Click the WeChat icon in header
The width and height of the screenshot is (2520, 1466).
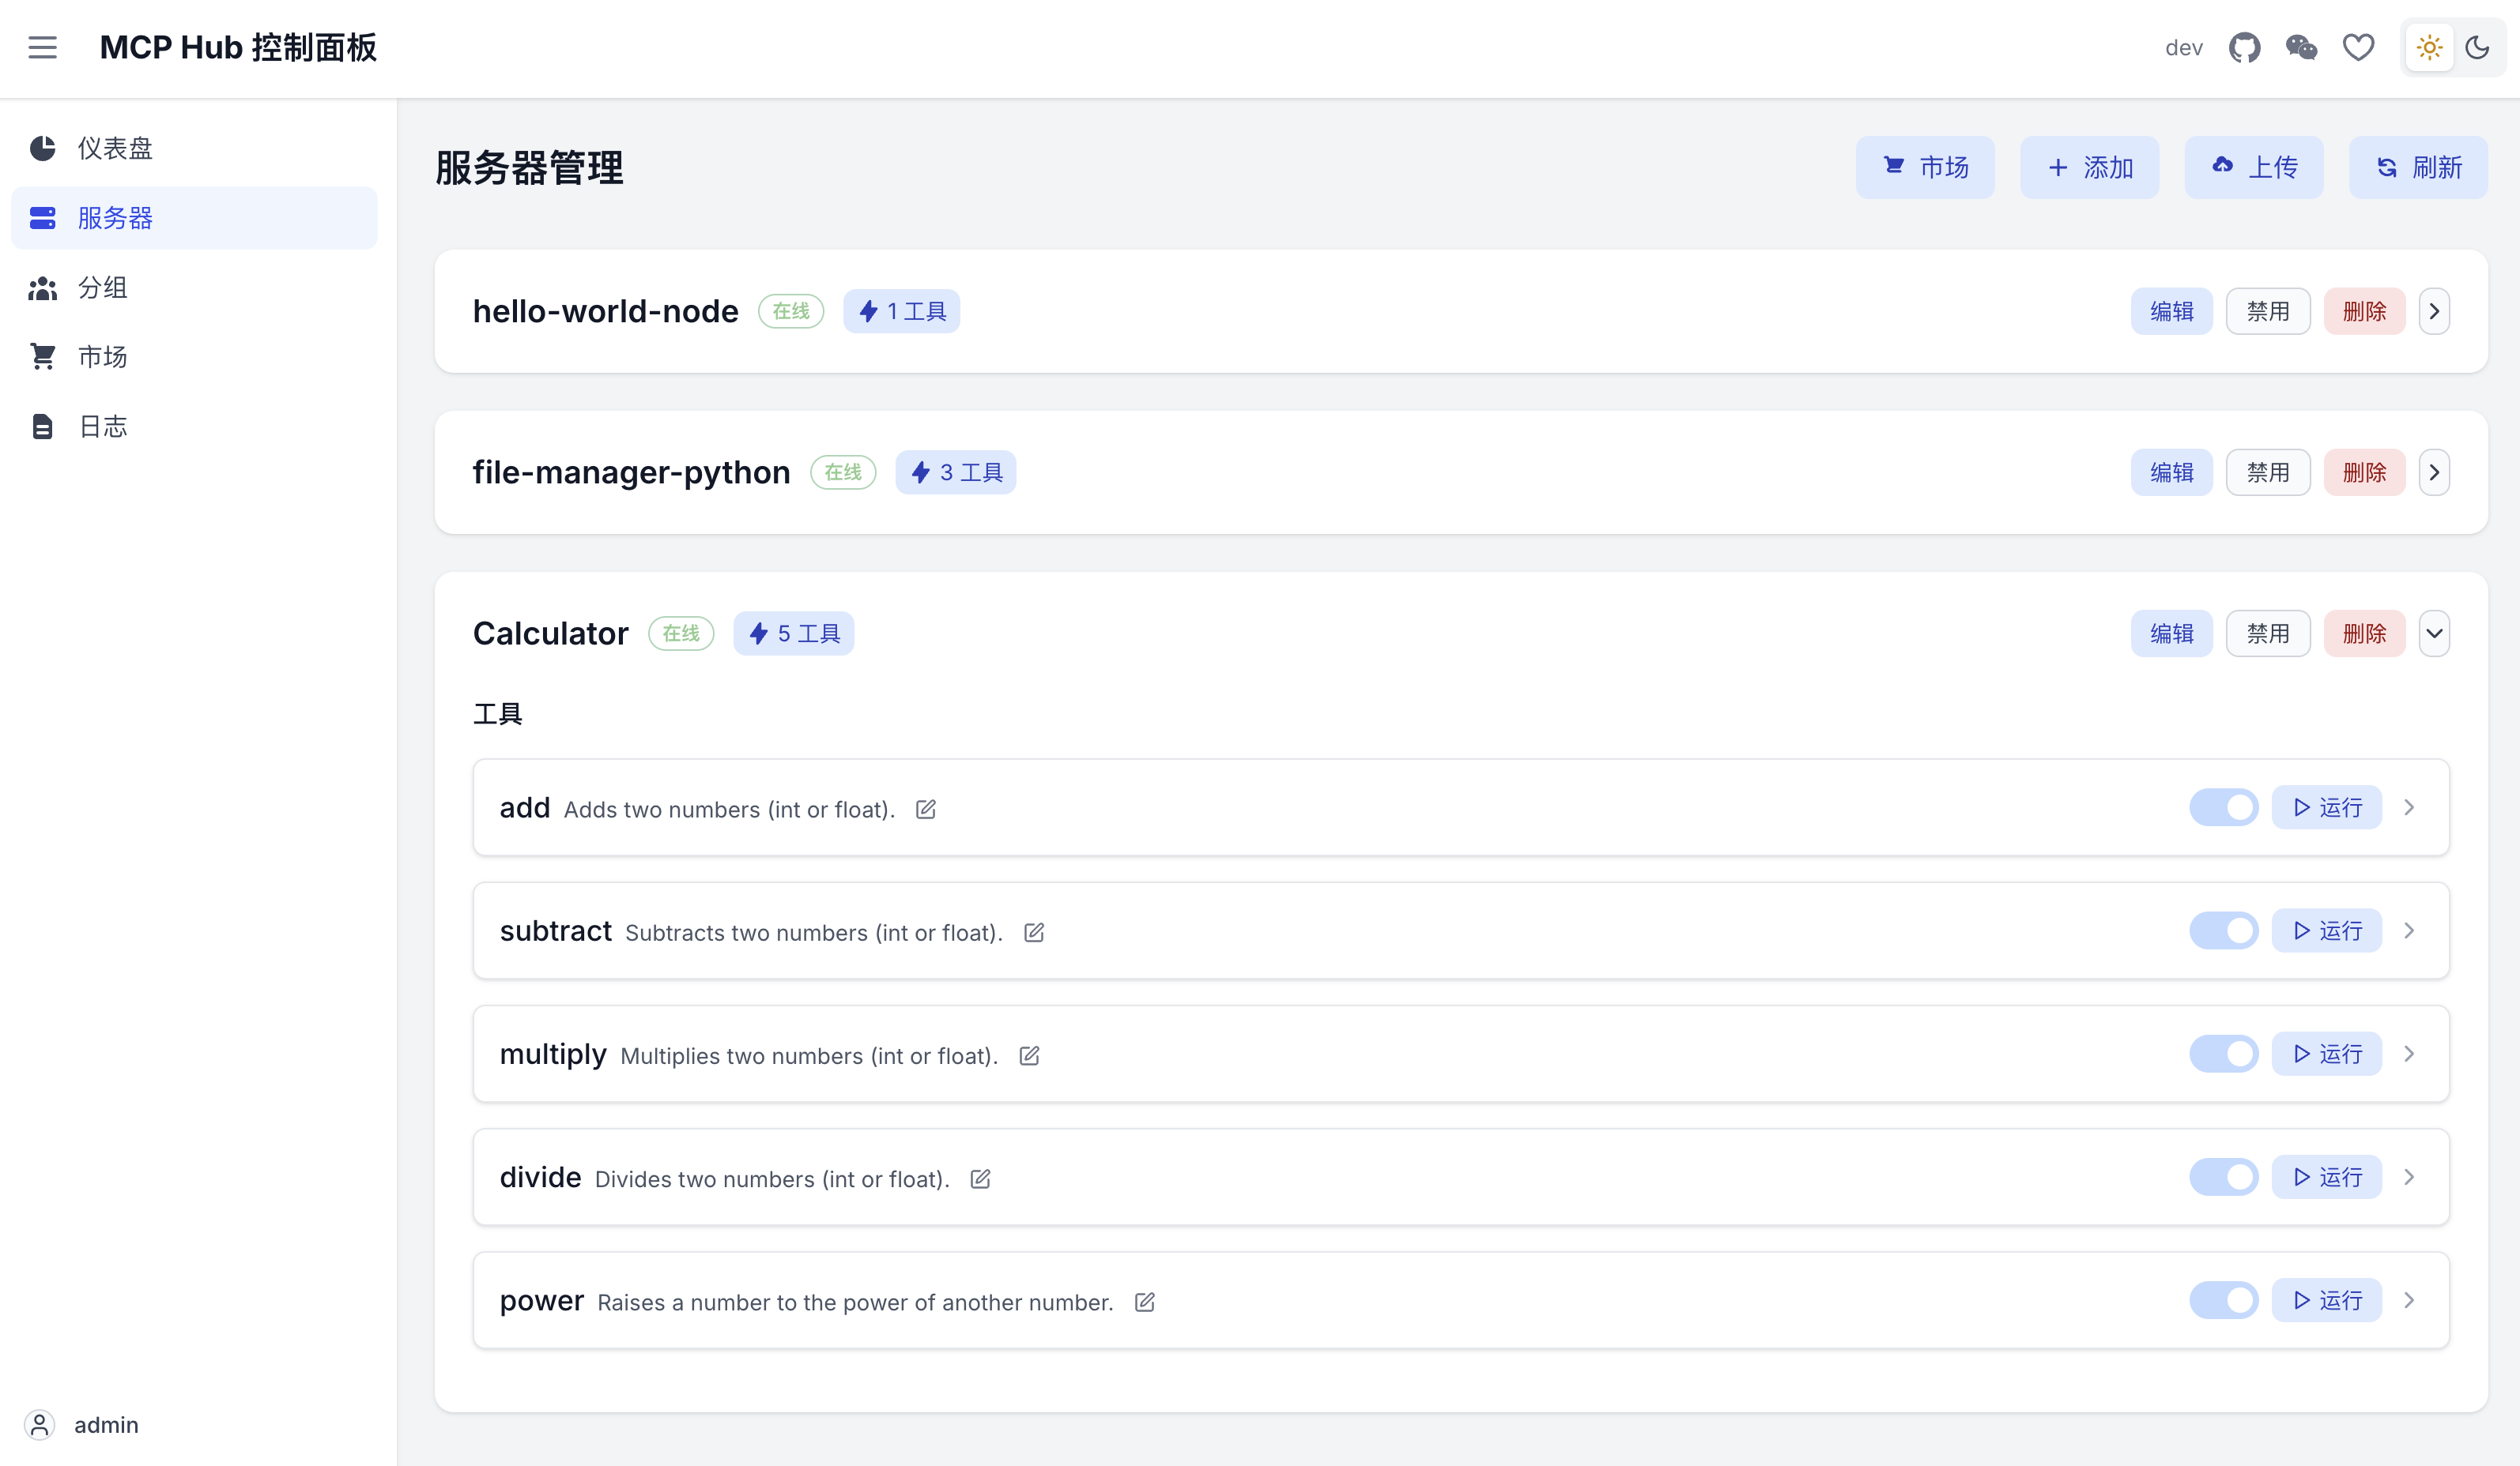pos(2301,47)
